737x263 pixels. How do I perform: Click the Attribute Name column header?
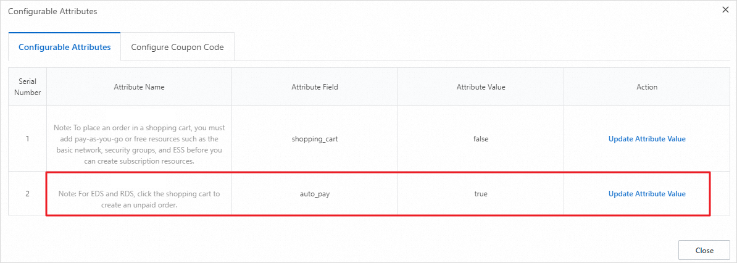(x=139, y=87)
